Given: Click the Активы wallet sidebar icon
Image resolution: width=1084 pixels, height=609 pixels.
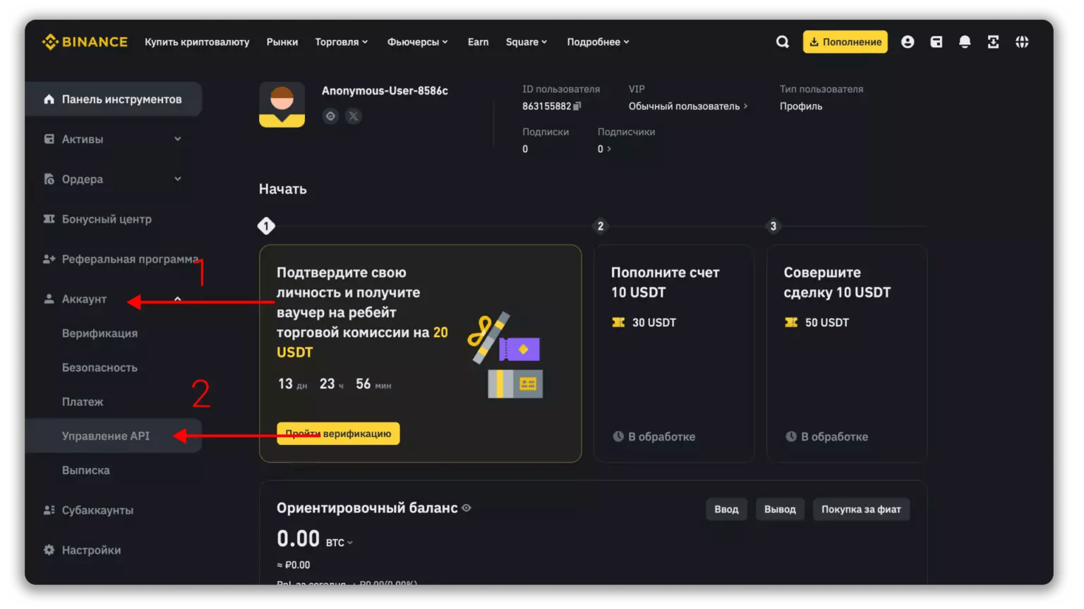Looking at the screenshot, I should 49,139.
